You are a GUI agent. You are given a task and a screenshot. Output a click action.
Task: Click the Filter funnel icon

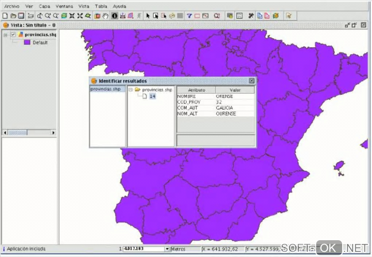[x=189, y=16]
